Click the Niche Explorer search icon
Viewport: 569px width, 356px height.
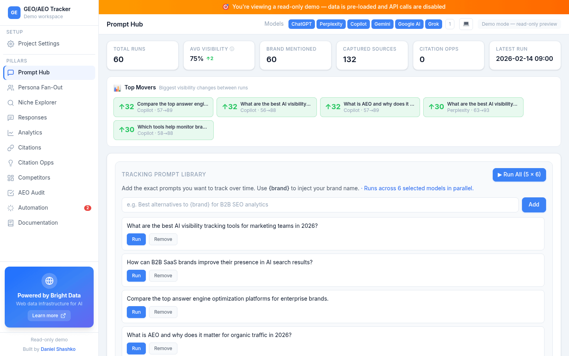[x=11, y=103]
